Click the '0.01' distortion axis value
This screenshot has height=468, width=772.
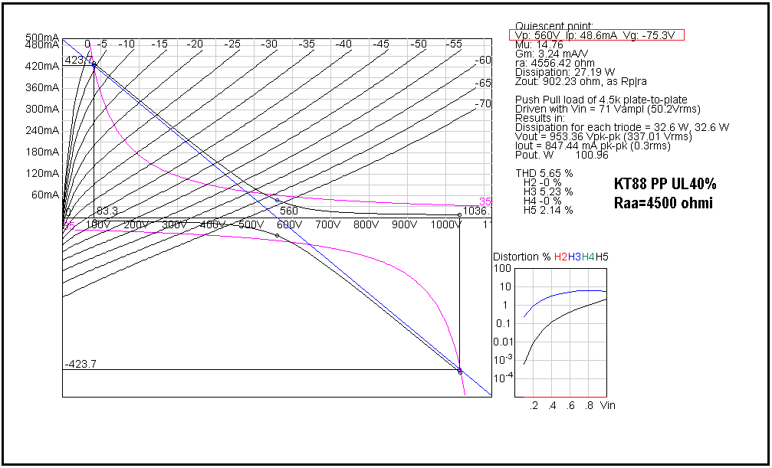pyautogui.click(x=501, y=342)
